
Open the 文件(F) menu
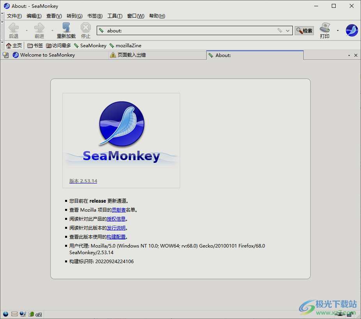click(14, 16)
